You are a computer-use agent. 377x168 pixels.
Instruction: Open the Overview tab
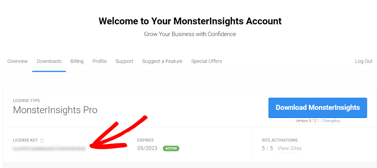18,61
